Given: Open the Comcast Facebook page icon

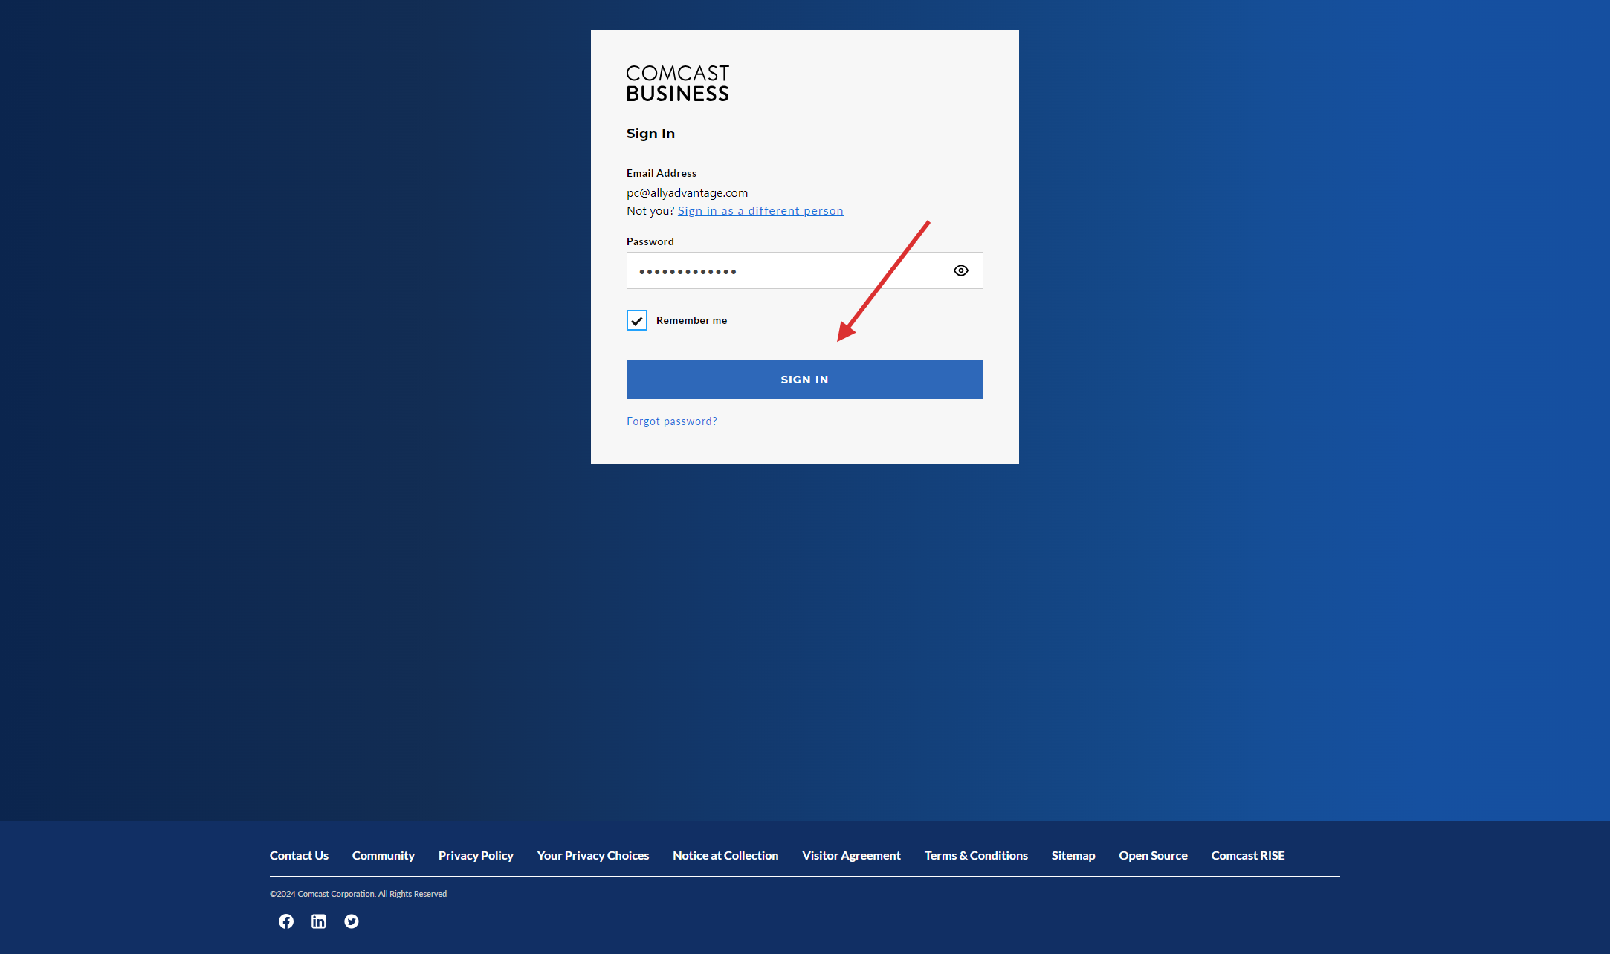Looking at the screenshot, I should point(286,921).
